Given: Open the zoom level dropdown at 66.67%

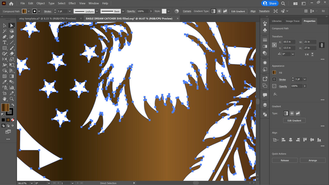Looking at the screenshot, I should [x=32, y=183].
